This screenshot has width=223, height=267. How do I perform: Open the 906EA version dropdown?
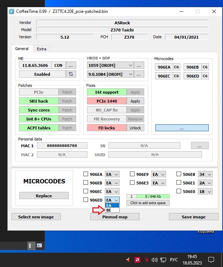click(x=112, y=174)
